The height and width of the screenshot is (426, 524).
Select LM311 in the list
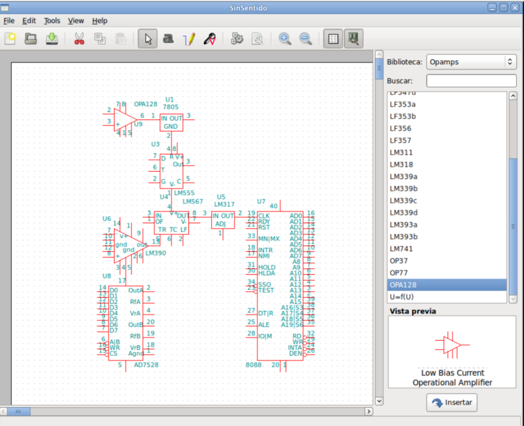[447, 153]
